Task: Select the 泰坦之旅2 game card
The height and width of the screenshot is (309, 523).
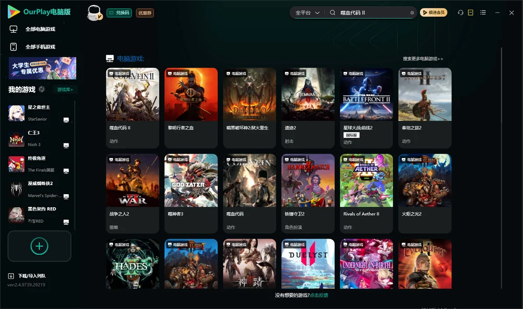Action: (x=425, y=108)
